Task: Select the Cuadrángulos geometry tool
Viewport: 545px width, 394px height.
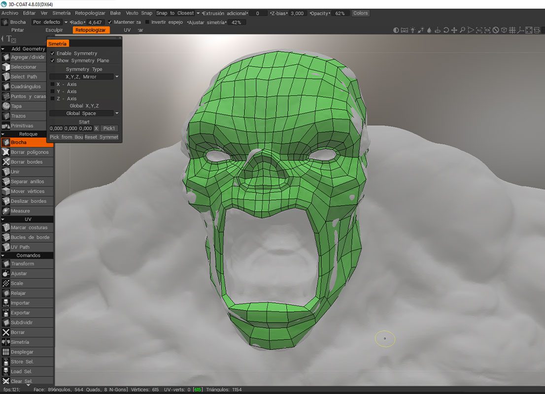Action: (26, 87)
